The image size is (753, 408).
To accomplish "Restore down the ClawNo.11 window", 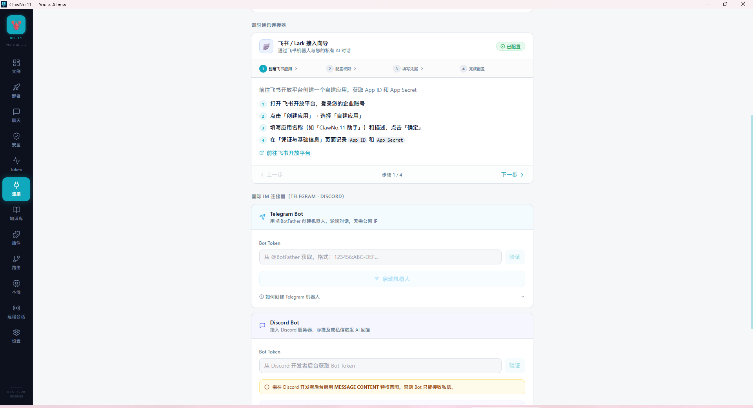I will pos(725,4).
